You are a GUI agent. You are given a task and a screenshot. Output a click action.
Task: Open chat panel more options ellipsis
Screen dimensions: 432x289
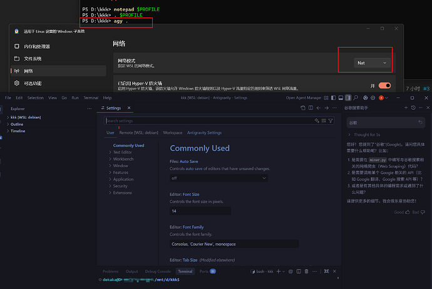pos(421,108)
